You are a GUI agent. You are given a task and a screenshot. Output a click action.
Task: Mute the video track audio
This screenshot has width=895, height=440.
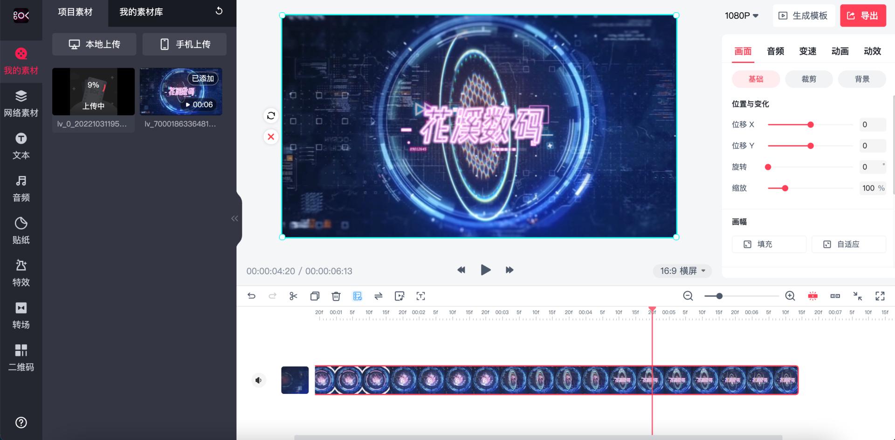(259, 380)
